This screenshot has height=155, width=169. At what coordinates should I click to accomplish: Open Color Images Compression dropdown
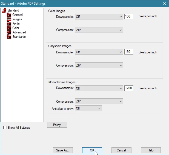[x=99, y=30]
